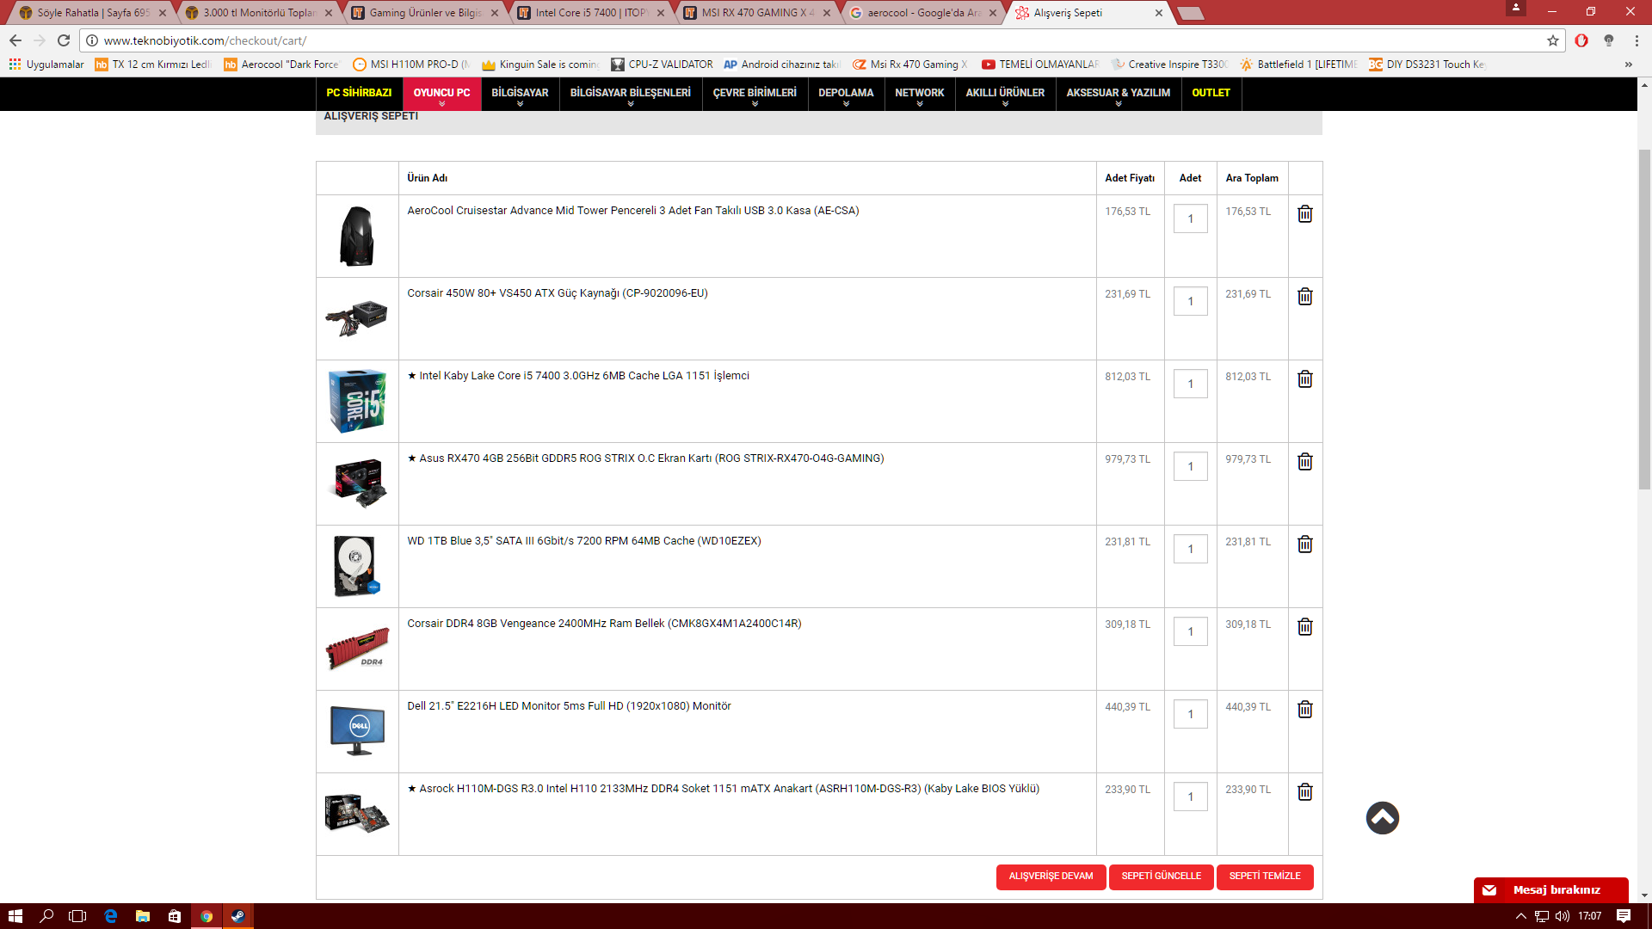Open taskbar search magnifier
Viewport: 1652px width, 929px height.
click(46, 916)
